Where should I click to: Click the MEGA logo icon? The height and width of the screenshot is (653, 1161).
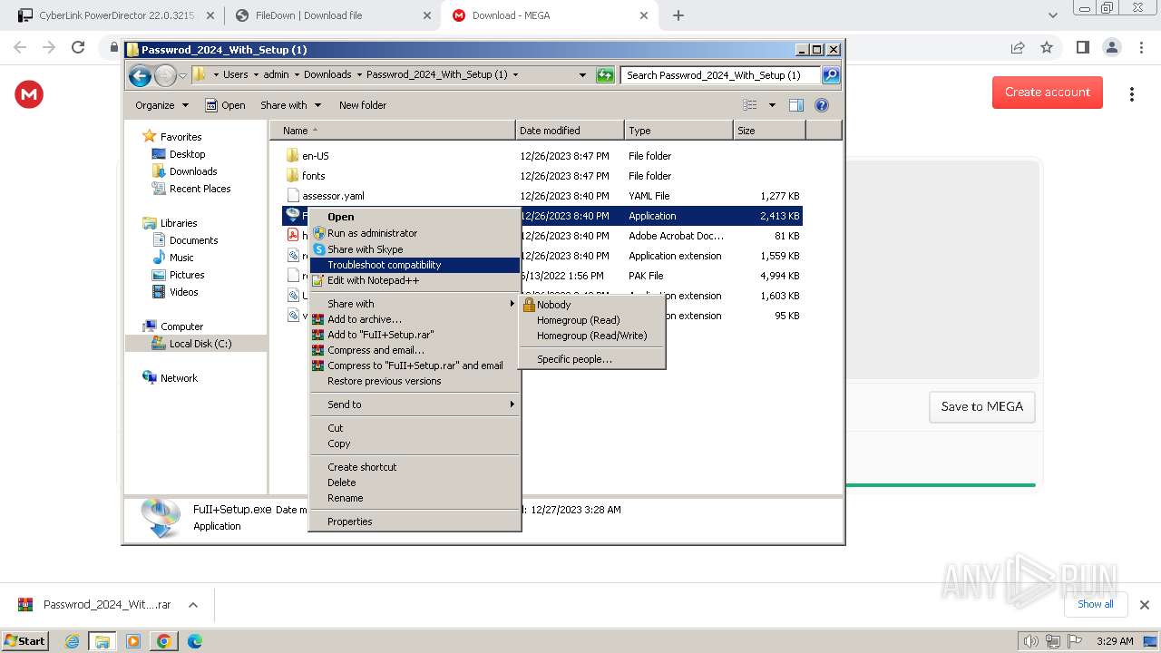tap(29, 93)
